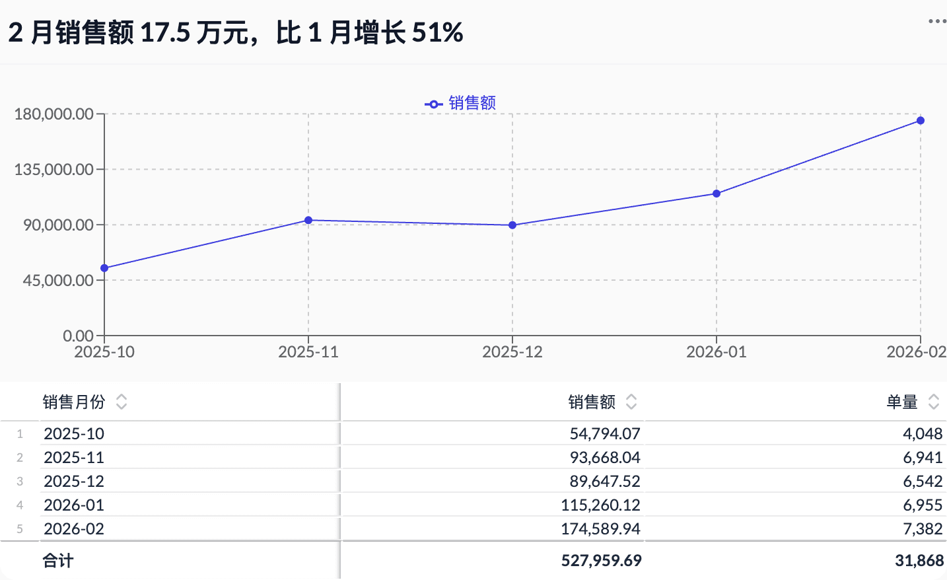Click the 2026-01 data point on the line
Screen dimensions: 947x580
[717, 194]
